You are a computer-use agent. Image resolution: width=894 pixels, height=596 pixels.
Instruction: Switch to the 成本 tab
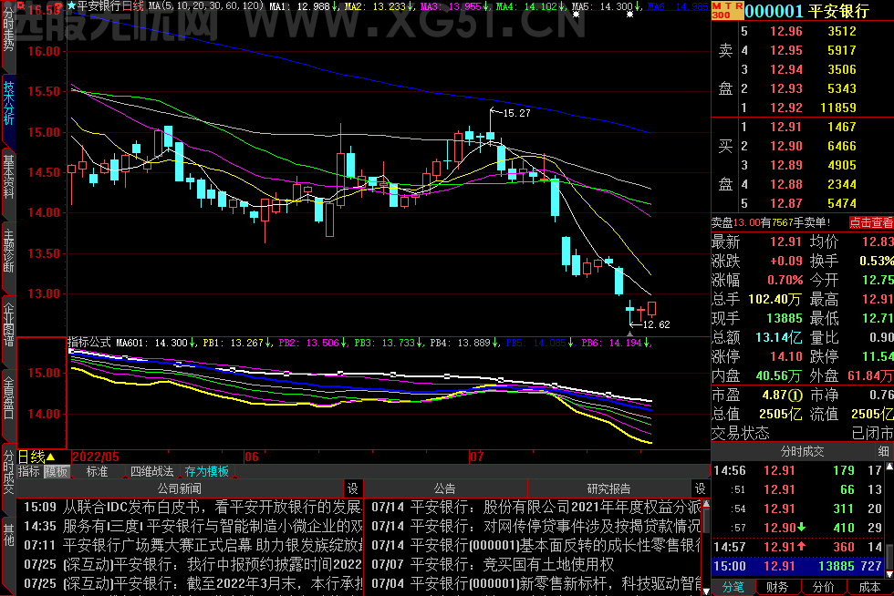pos(869,588)
